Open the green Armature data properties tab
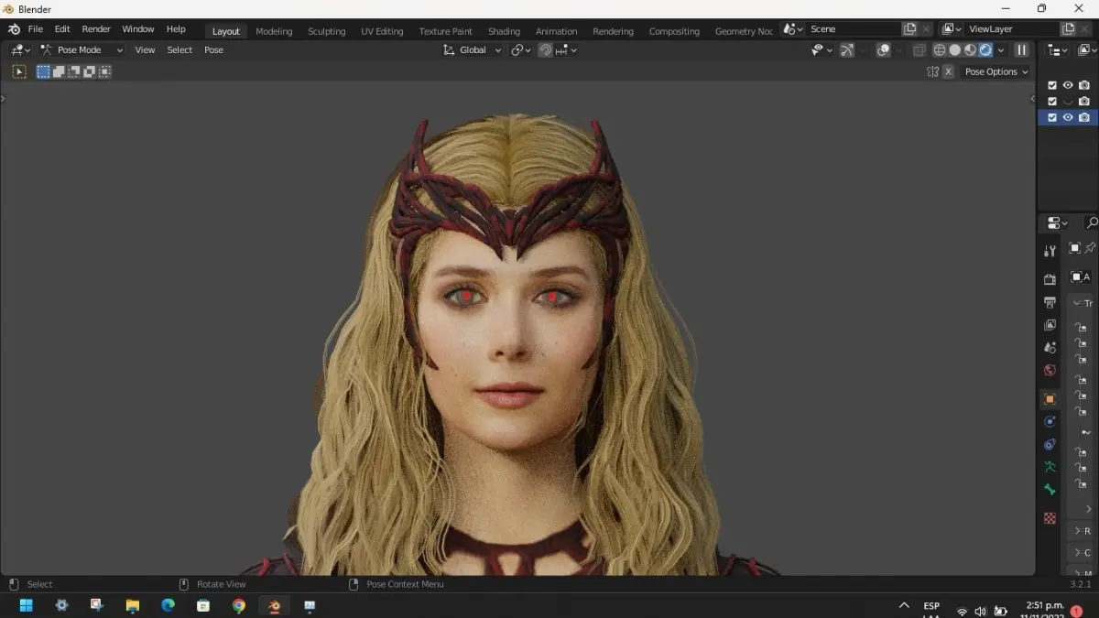Image resolution: width=1099 pixels, height=618 pixels. (x=1050, y=468)
